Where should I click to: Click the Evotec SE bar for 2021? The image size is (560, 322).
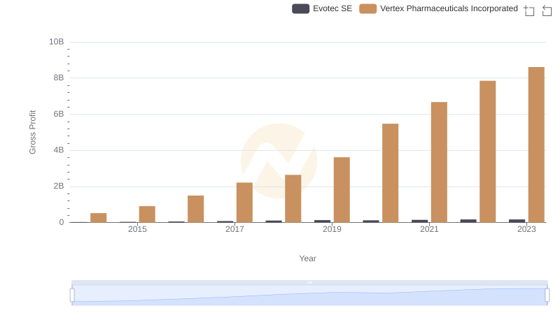[419, 221]
